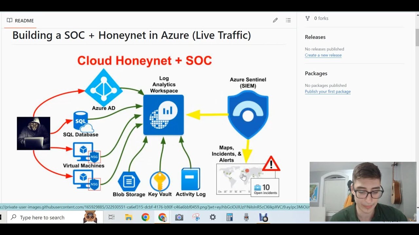Open the Camera app in taskbar
The image size is (419, 235).
point(179,217)
